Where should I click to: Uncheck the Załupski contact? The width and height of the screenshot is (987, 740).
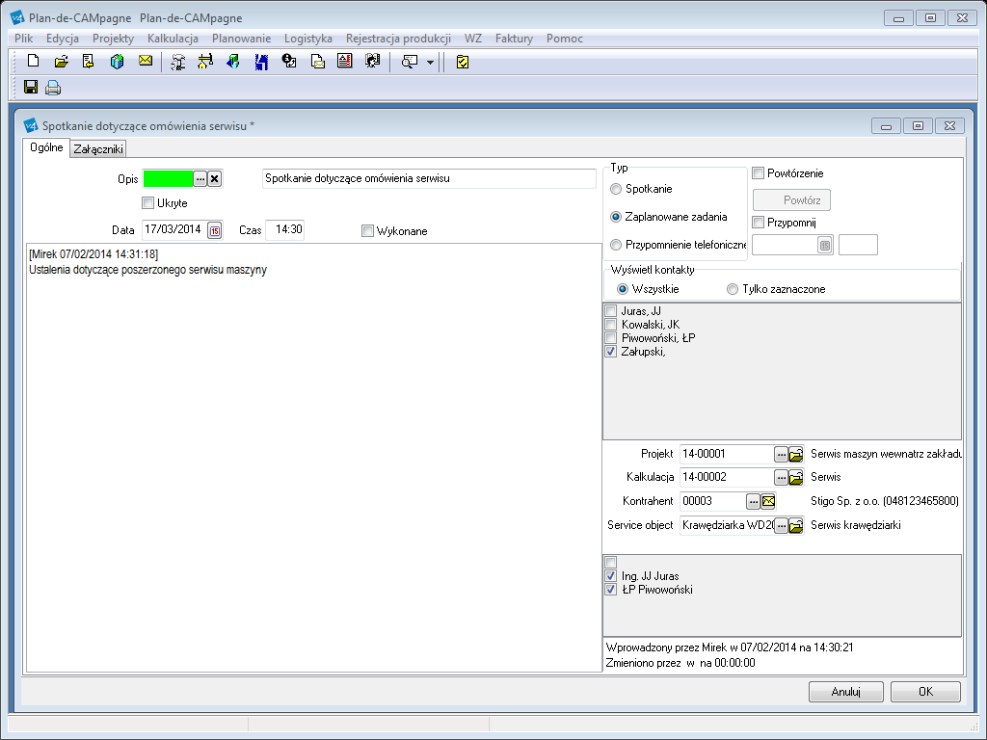610,352
